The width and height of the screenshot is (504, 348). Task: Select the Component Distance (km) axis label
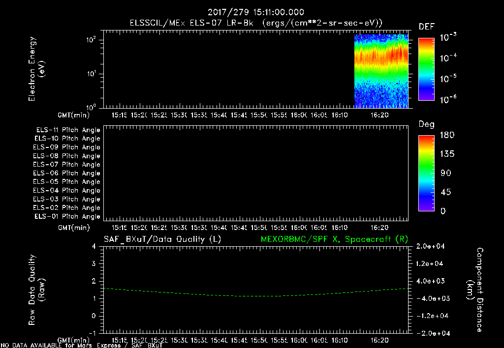[475, 290]
